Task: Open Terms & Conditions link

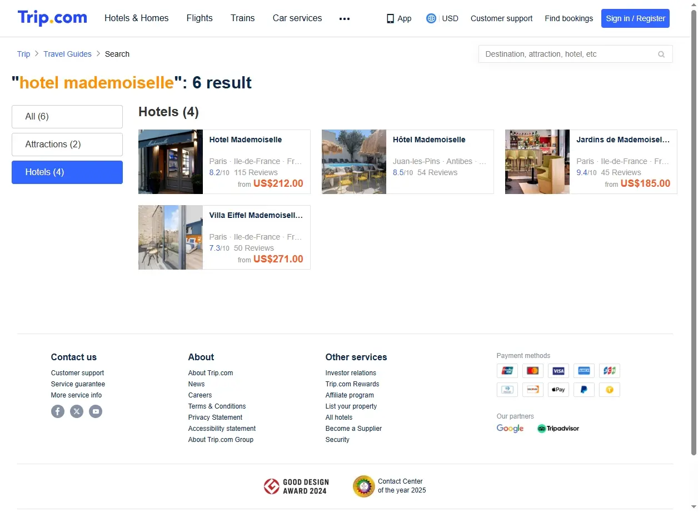Action: click(x=217, y=406)
